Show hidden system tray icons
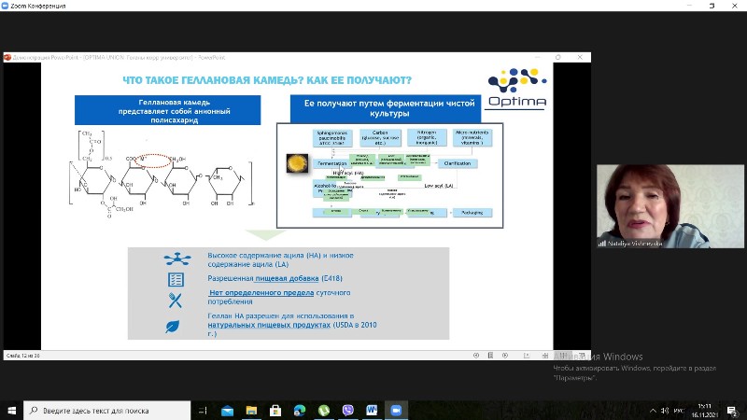 tap(653, 411)
